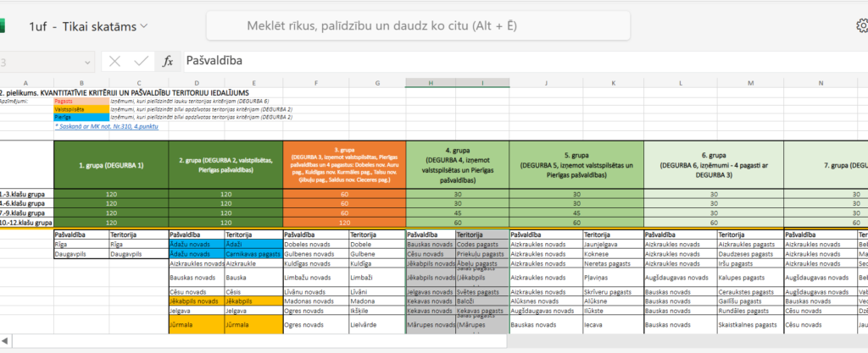Click the yellow 'Jēkabpils novads' cell
Viewport: 868px width, 353px height.
coord(196,301)
